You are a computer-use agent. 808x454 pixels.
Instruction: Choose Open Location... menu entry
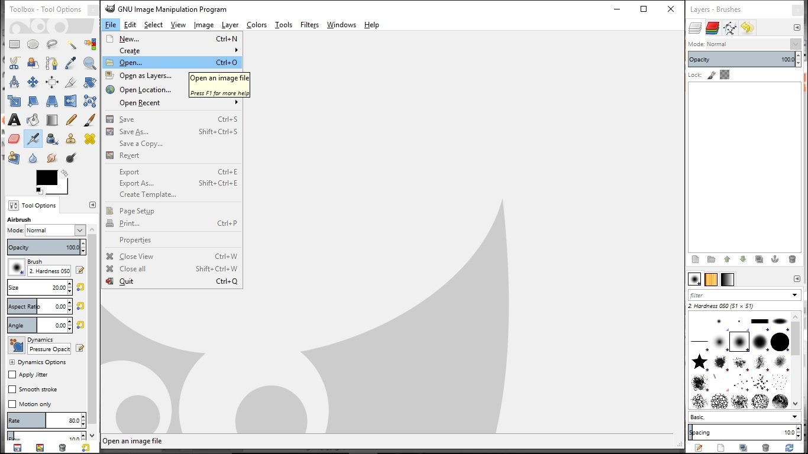point(146,90)
